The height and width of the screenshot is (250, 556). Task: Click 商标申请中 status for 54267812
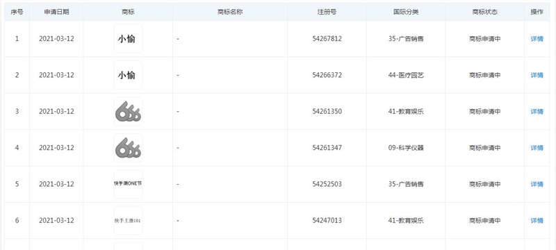pyautogui.click(x=484, y=39)
